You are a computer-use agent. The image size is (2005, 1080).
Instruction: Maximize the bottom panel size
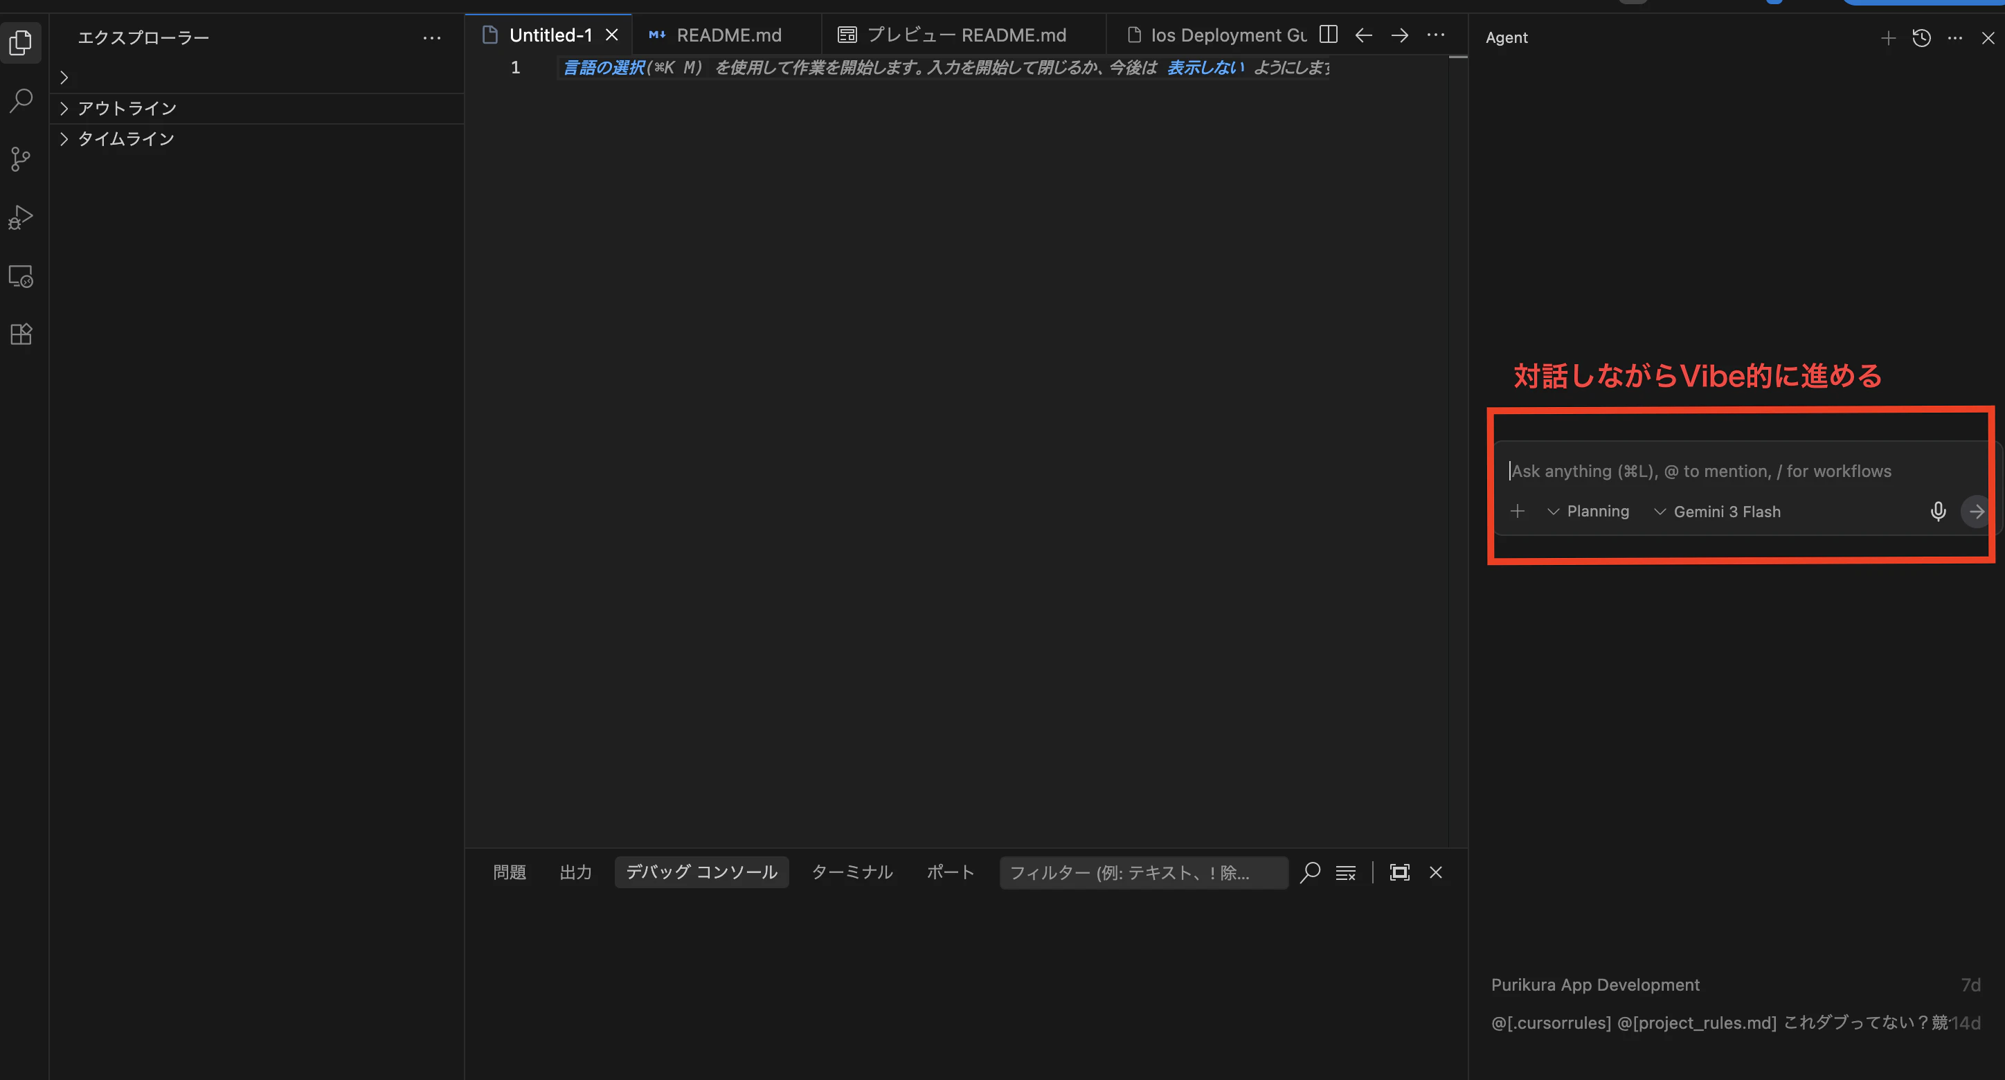click(1399, 872)
